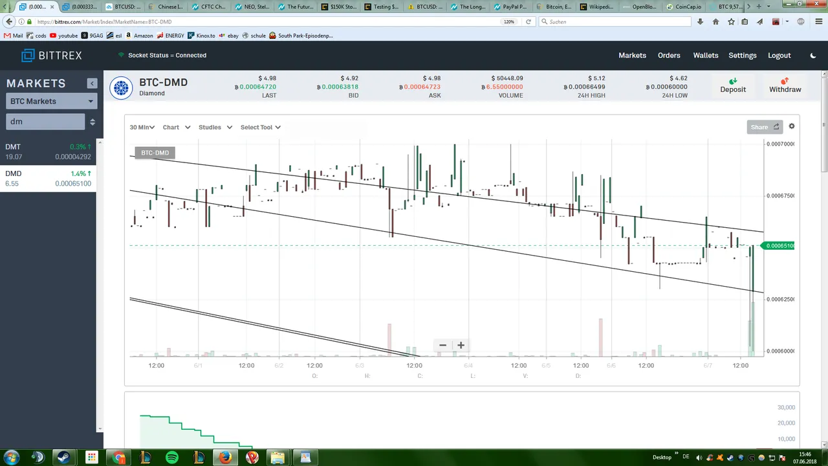Select the DMD market row
Viewport: 828px width, 466px height.
48,179
